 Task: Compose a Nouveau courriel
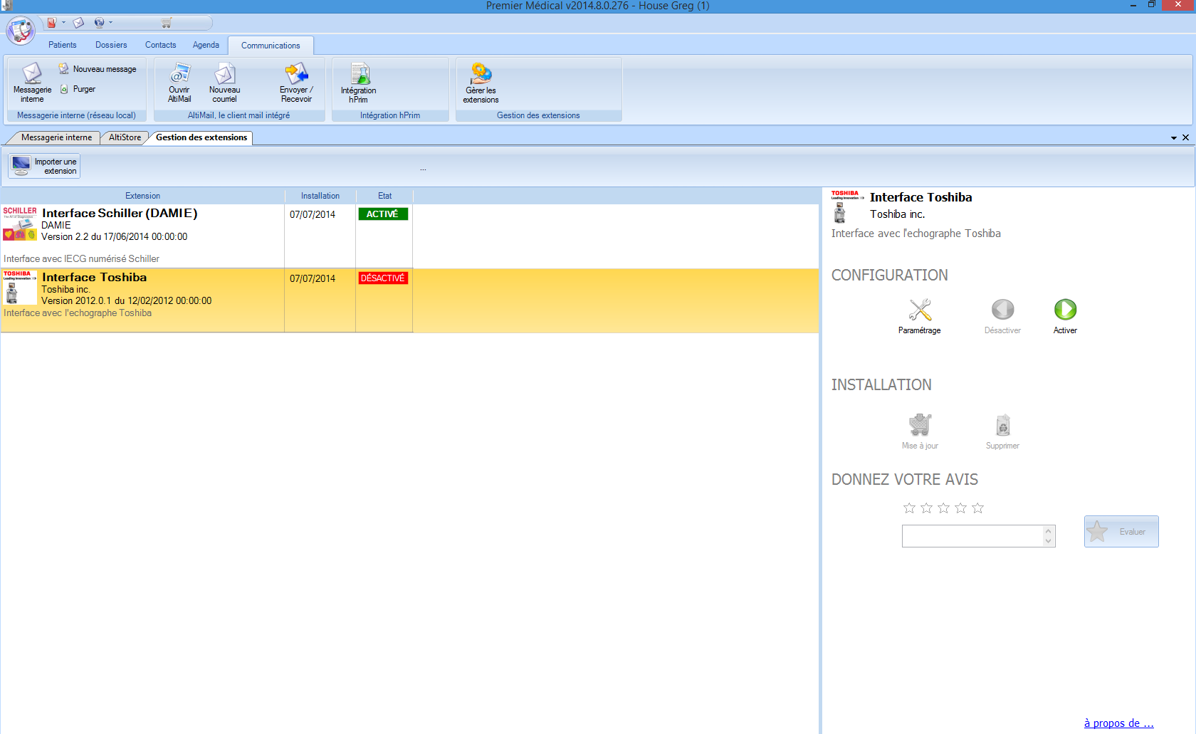225,83
